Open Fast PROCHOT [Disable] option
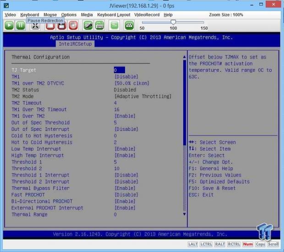The width and height of the screenshot is (284, 252). click(x=126, y=195)
